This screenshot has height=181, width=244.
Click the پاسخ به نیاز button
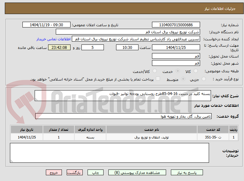[x=187, y=172]
